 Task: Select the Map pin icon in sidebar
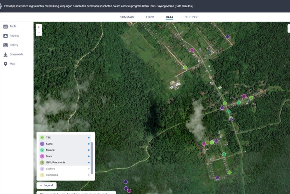click(x=6, y=64)
